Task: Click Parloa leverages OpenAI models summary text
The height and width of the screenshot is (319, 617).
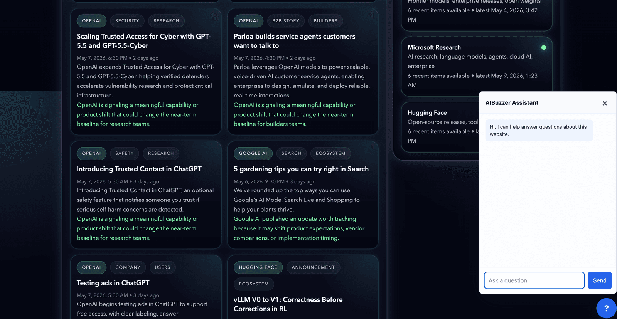Action: (x=302, y=81)
